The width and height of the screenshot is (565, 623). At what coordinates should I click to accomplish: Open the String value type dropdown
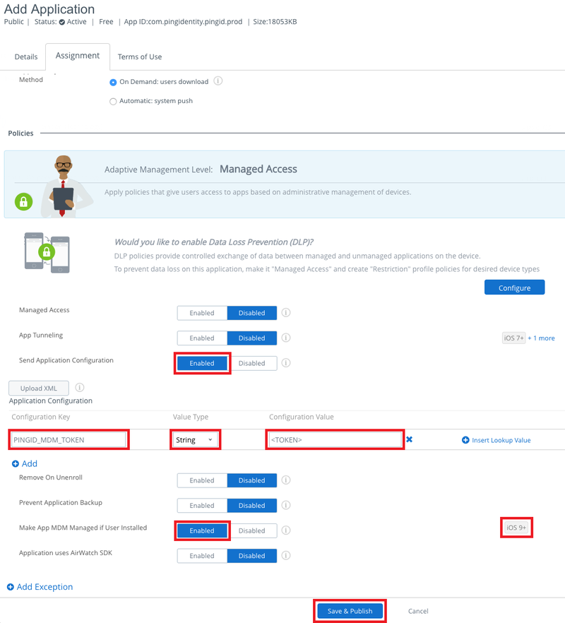[194, 440]
